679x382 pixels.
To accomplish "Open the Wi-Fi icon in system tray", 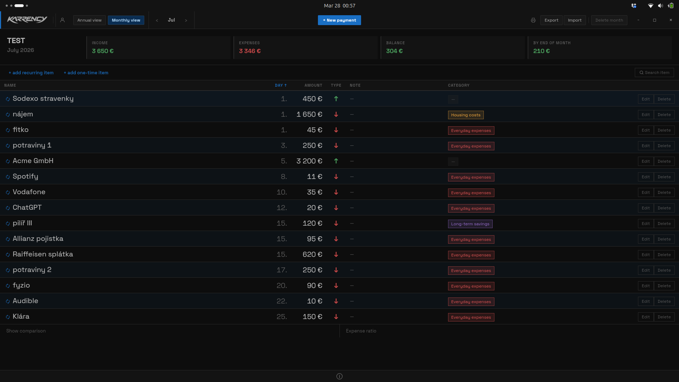I will point(650,6).
